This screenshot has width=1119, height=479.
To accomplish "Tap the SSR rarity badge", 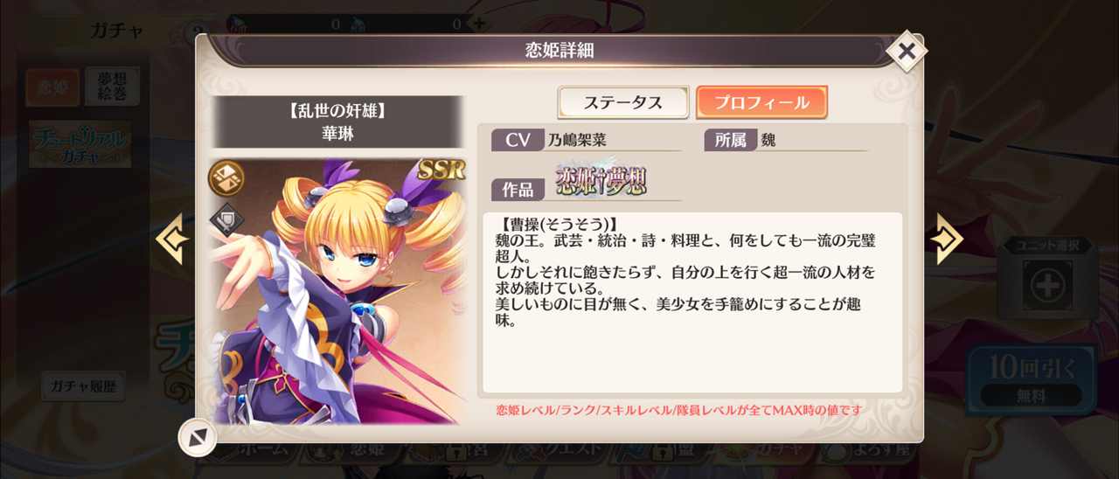I will pos(441,170).
